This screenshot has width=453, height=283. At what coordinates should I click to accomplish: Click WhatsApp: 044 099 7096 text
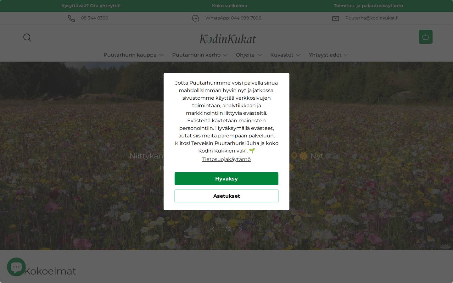[x=233, y=18]
